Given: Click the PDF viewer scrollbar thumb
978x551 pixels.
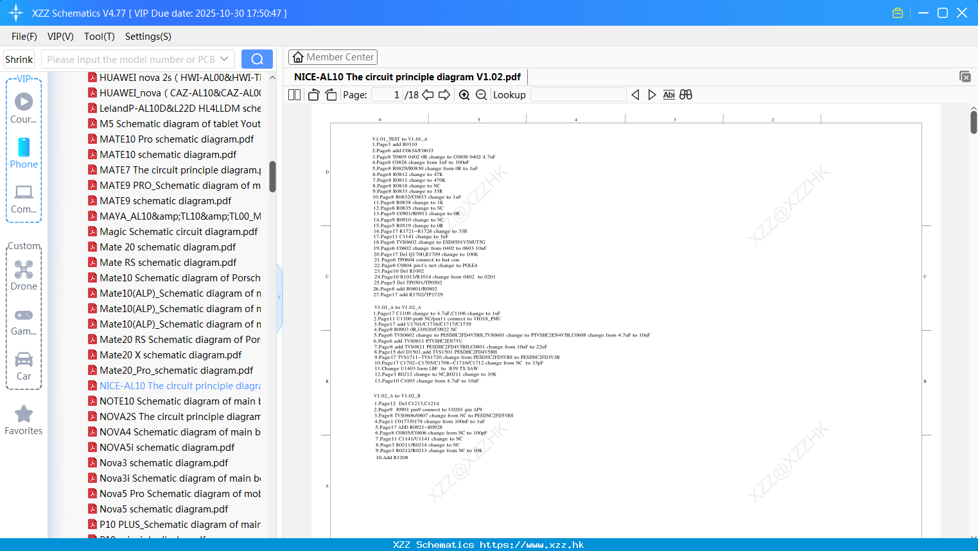Looking at the screenshot, I should [974, 122].
